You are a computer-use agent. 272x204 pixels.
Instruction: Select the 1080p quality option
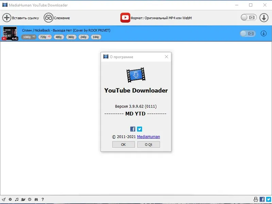27,37
